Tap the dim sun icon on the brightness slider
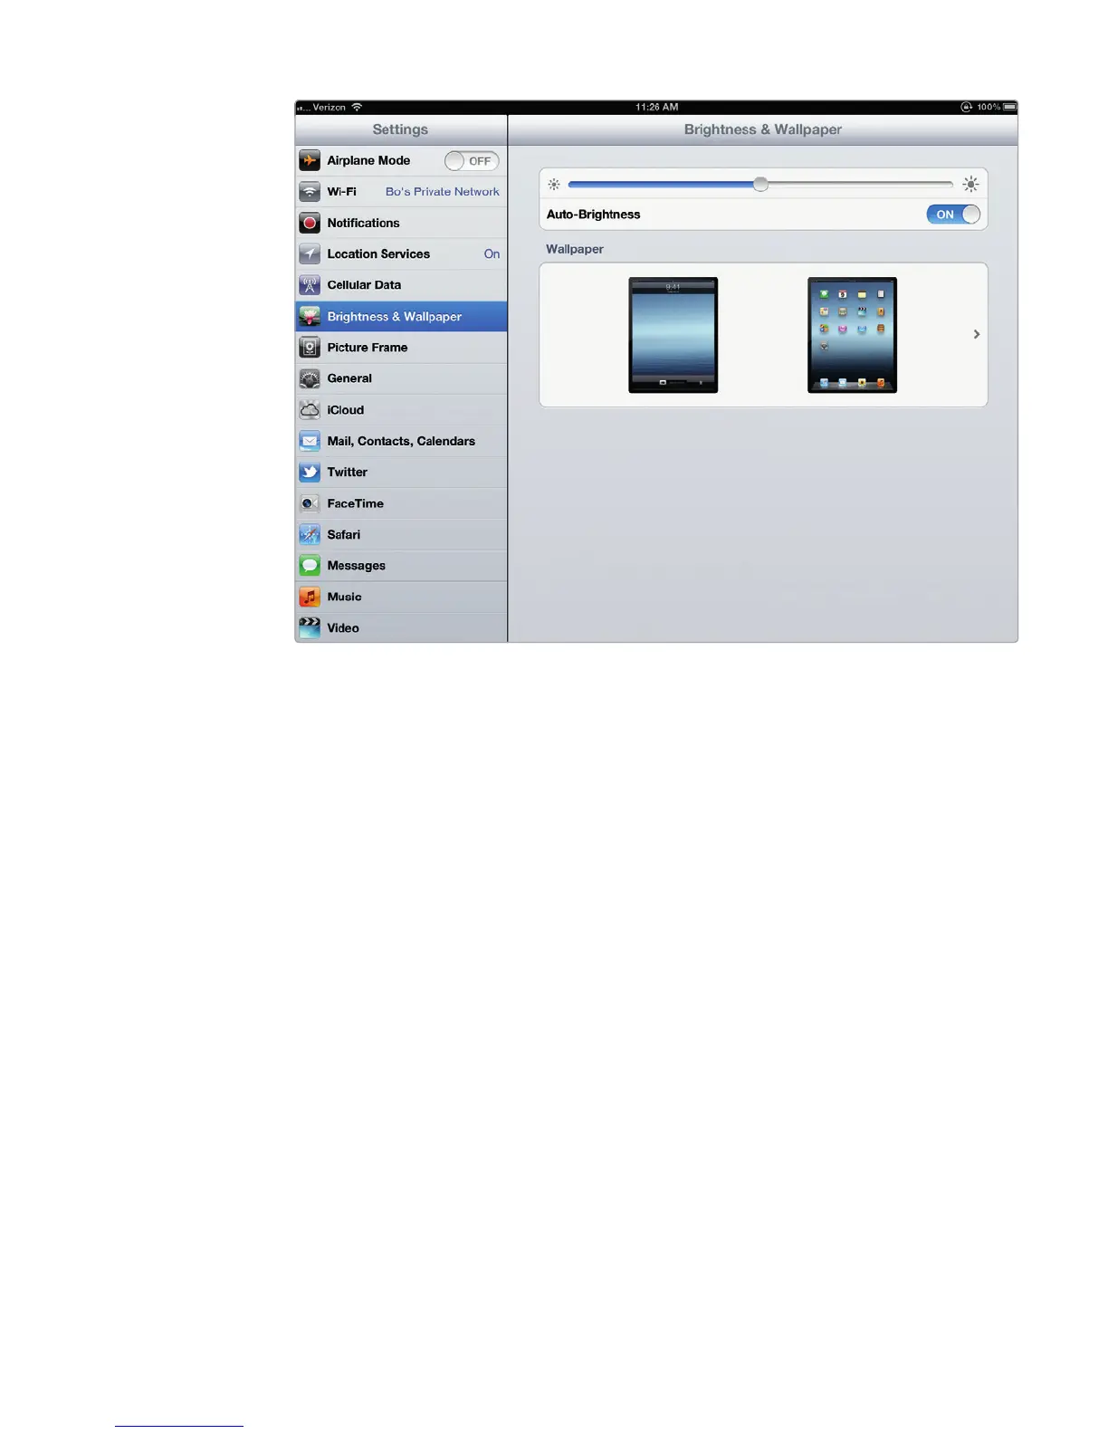Screen dimensions: 1108x1434 554,185
